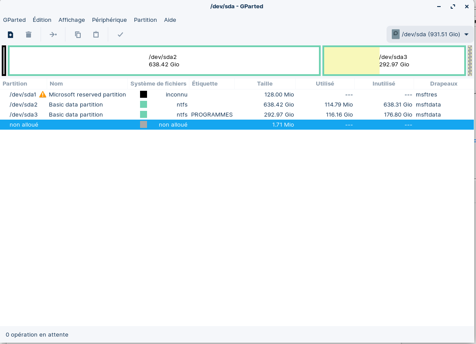Select the /dev/sda2 block in disk map
The height and width of the screenshot is (344, 476).
[164, 61]
